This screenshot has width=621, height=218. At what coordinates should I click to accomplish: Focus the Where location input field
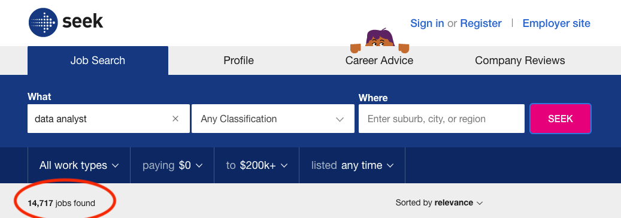pos(441,119)
